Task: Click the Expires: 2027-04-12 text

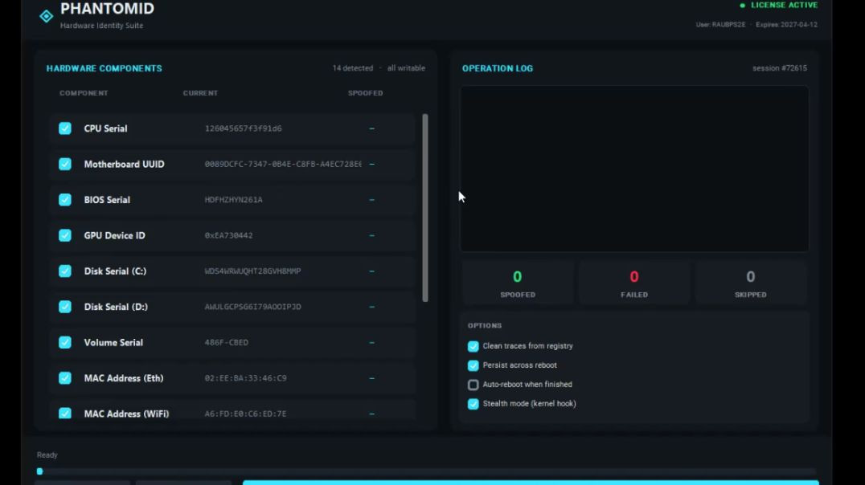Action: (x=787, y=25)
